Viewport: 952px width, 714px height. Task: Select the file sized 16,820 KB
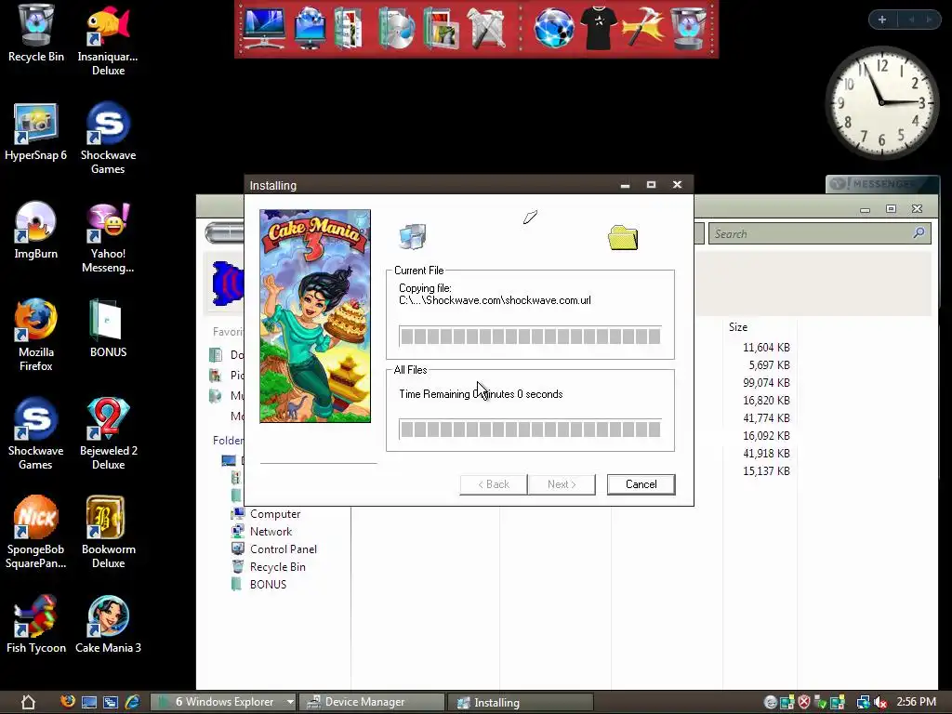[x=766, y=401]
